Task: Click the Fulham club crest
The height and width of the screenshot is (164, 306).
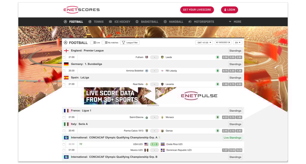Action: point(146,57)
